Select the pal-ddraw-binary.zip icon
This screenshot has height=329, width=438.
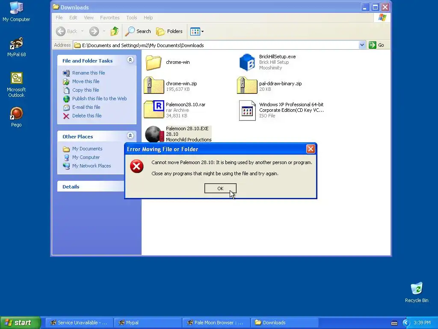pos(247,85)
